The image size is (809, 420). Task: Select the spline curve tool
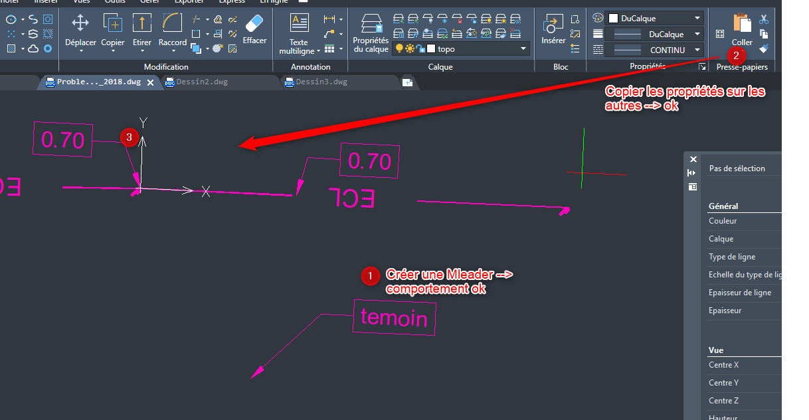click(33, 19)
